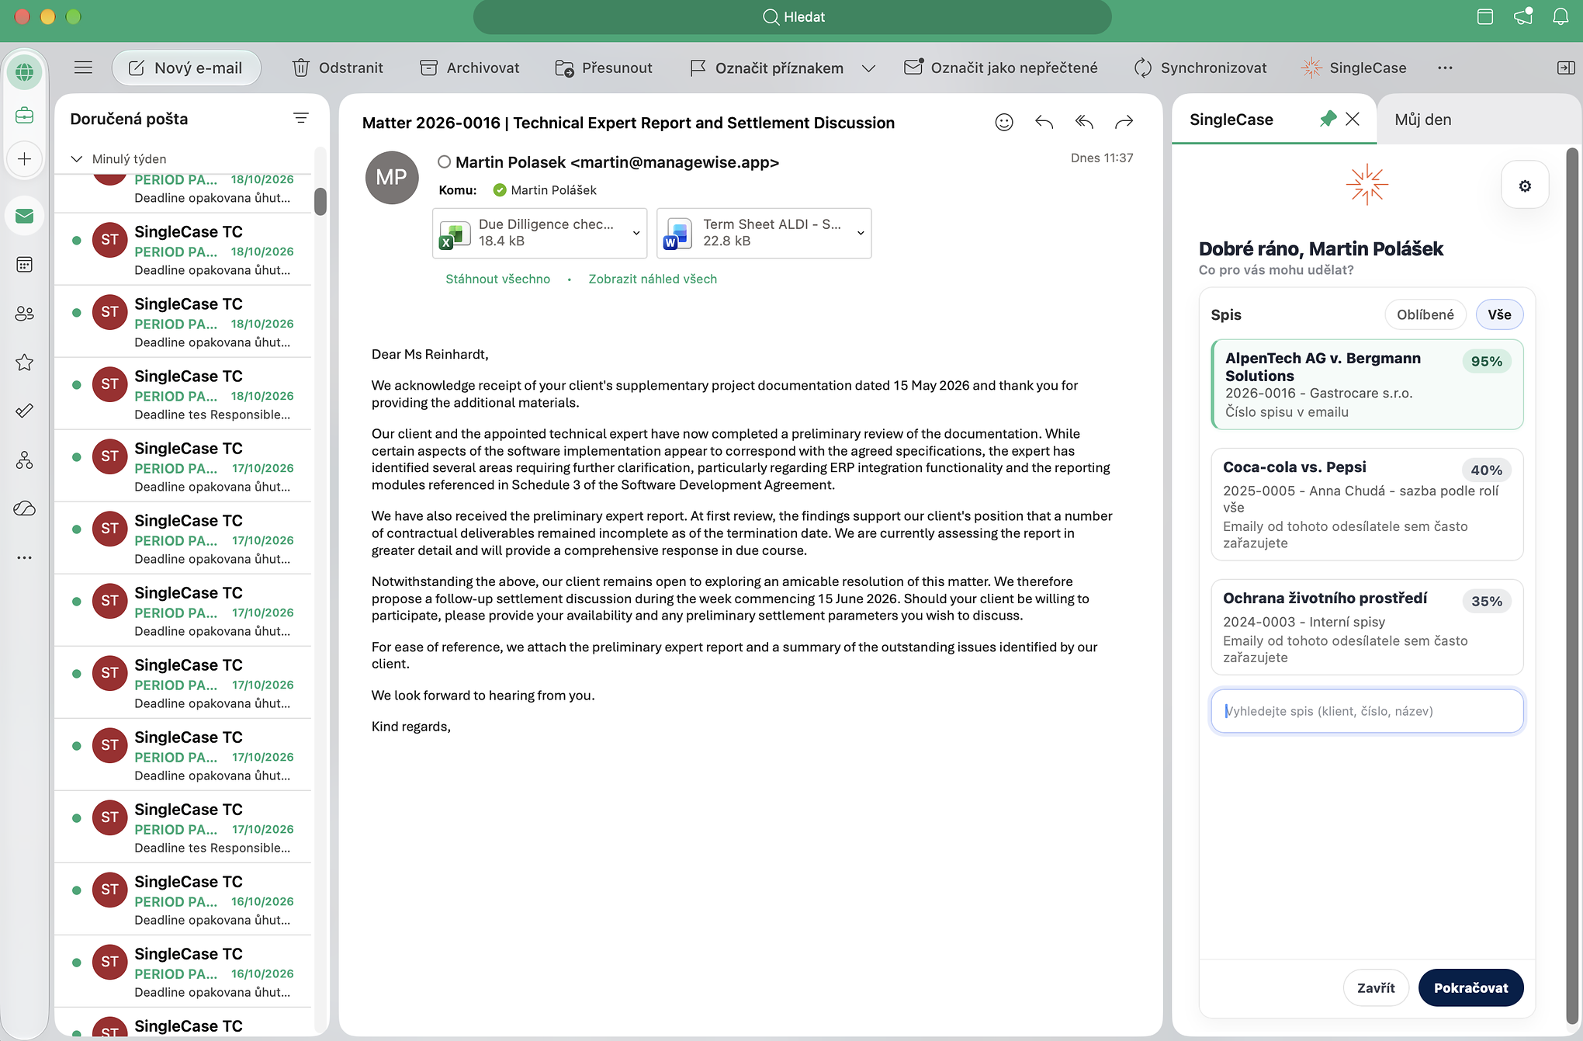Expand the flag options dropdown arrow
This screenshot has height=1041, width=1583.
pyautogui.click(x=868, y=68)
